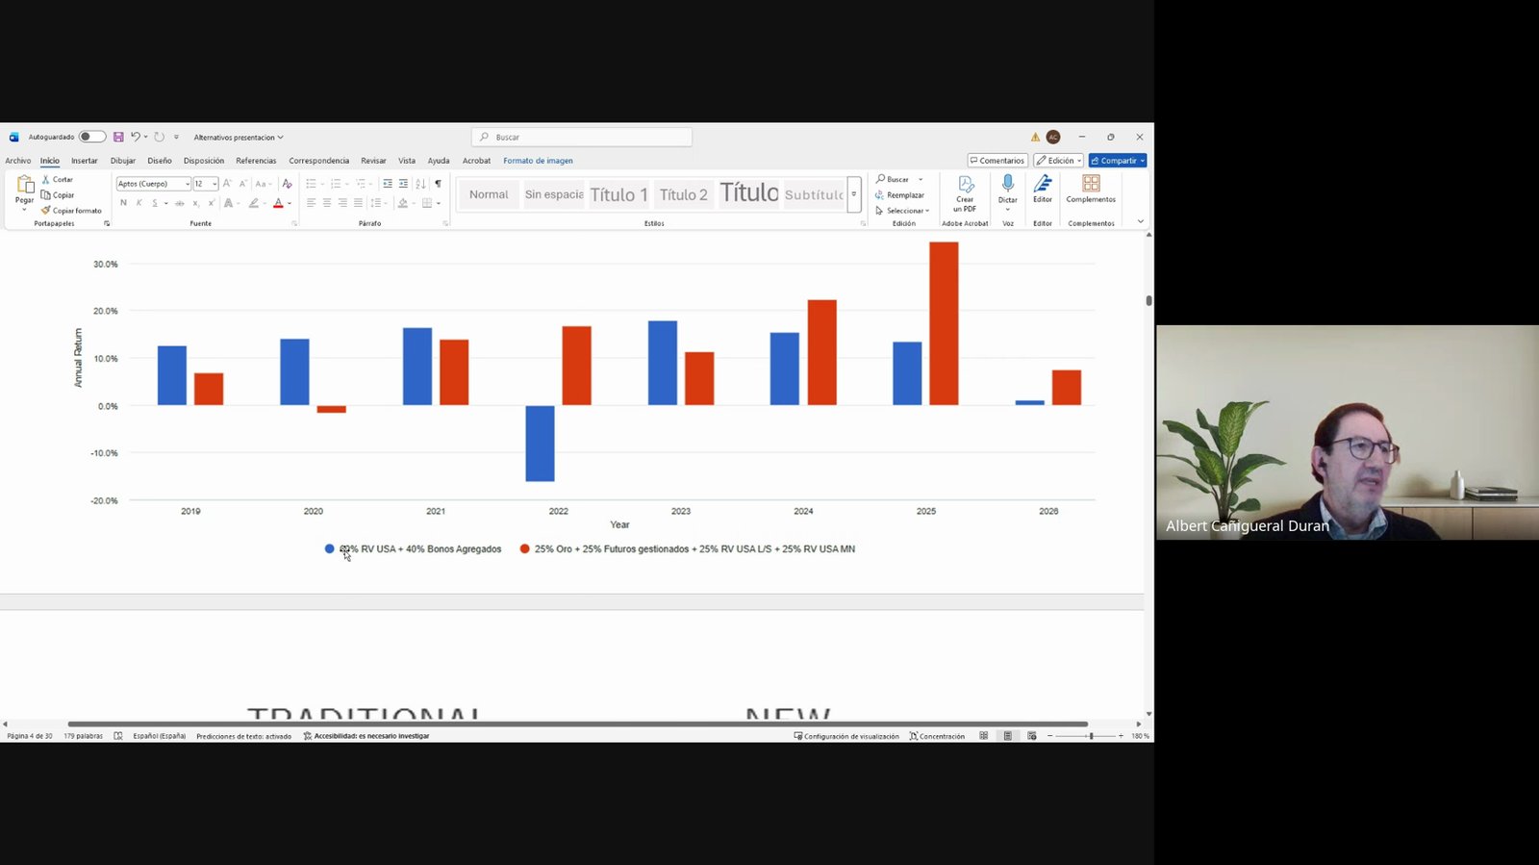
Task: Center-align the paragraph
Action: coord(327,203)
